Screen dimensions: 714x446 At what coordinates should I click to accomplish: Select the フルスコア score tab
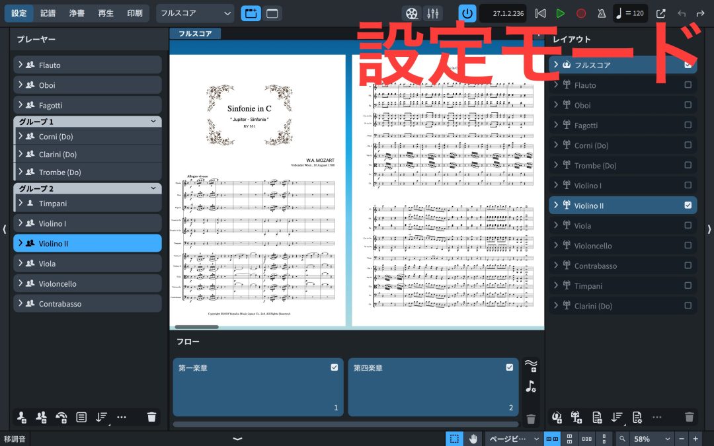195,34
